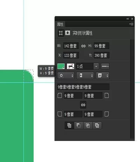The width and height of the screenshot is (140, 162).
Task: Open the stroke line cap dropdown
Action: (x=85, y=75)
